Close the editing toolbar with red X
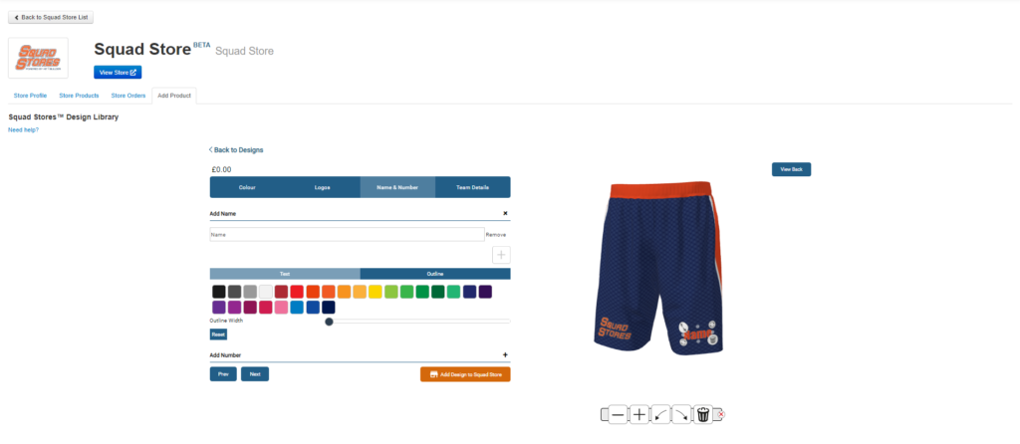This screenshot has width=1020, height=444. click(x=721, y=414)
